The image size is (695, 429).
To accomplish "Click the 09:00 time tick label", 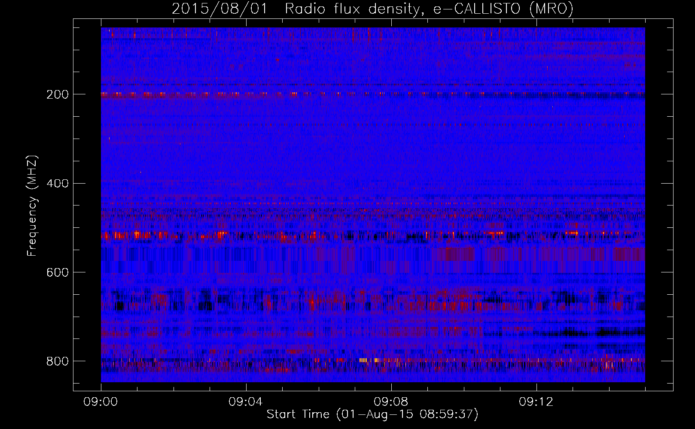I will pos(101,402).
